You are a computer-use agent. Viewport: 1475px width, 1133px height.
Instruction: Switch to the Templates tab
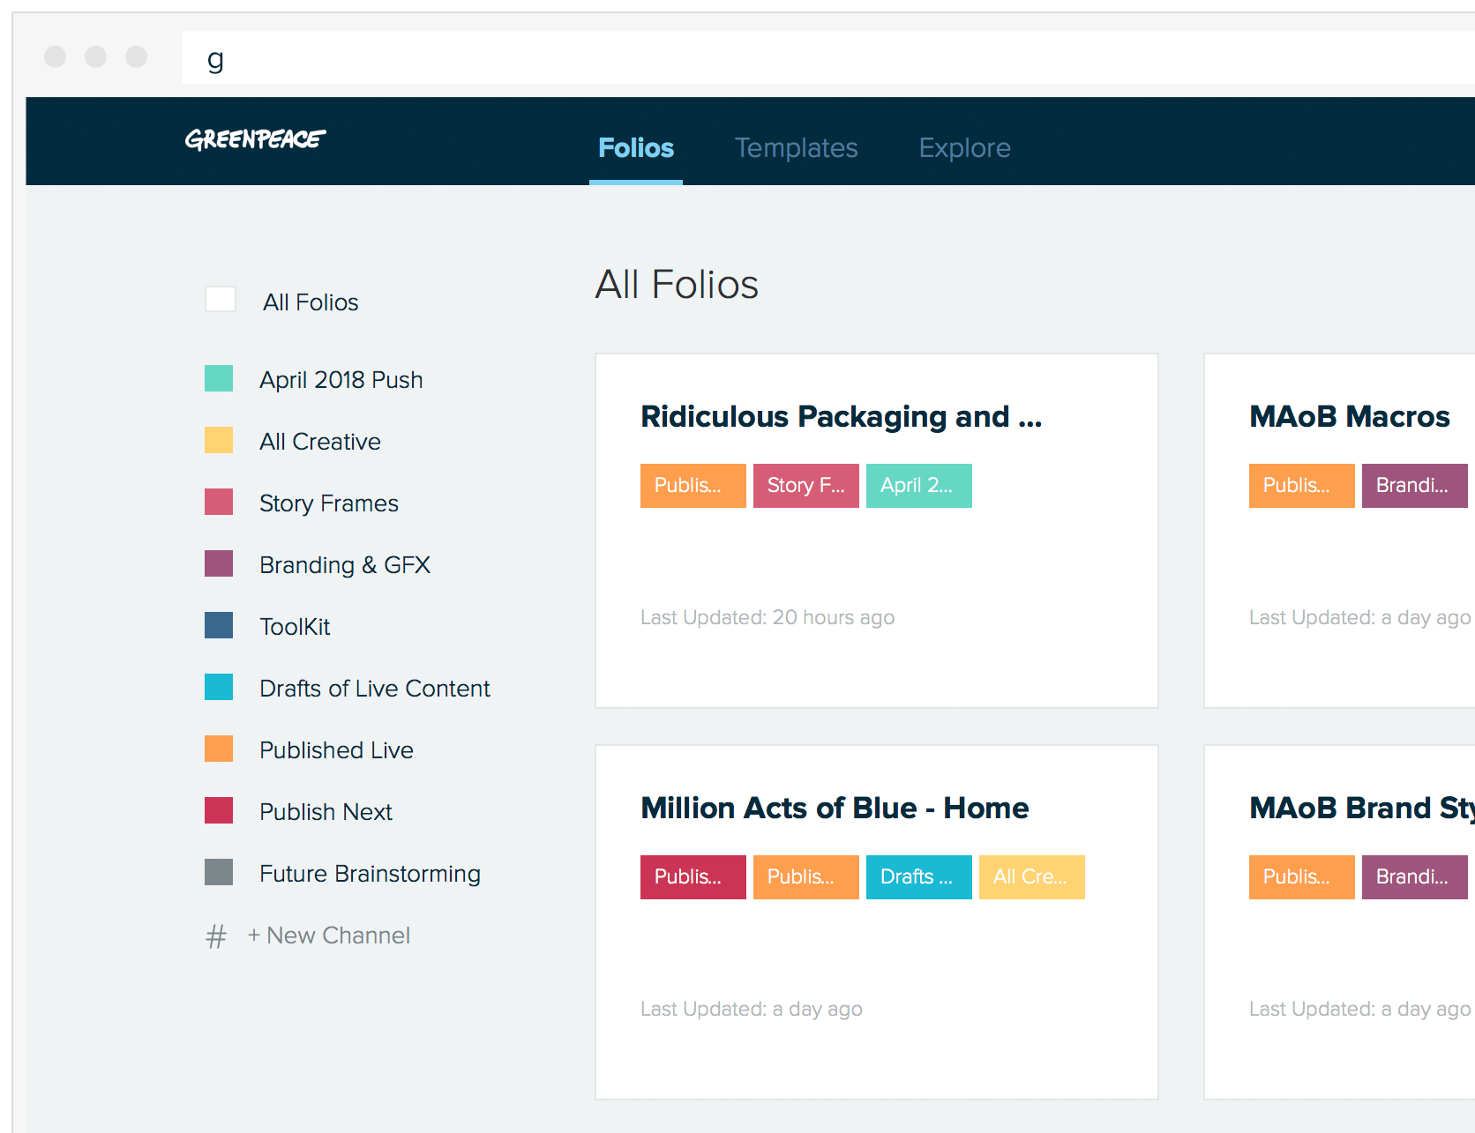(x=796, y=148)
